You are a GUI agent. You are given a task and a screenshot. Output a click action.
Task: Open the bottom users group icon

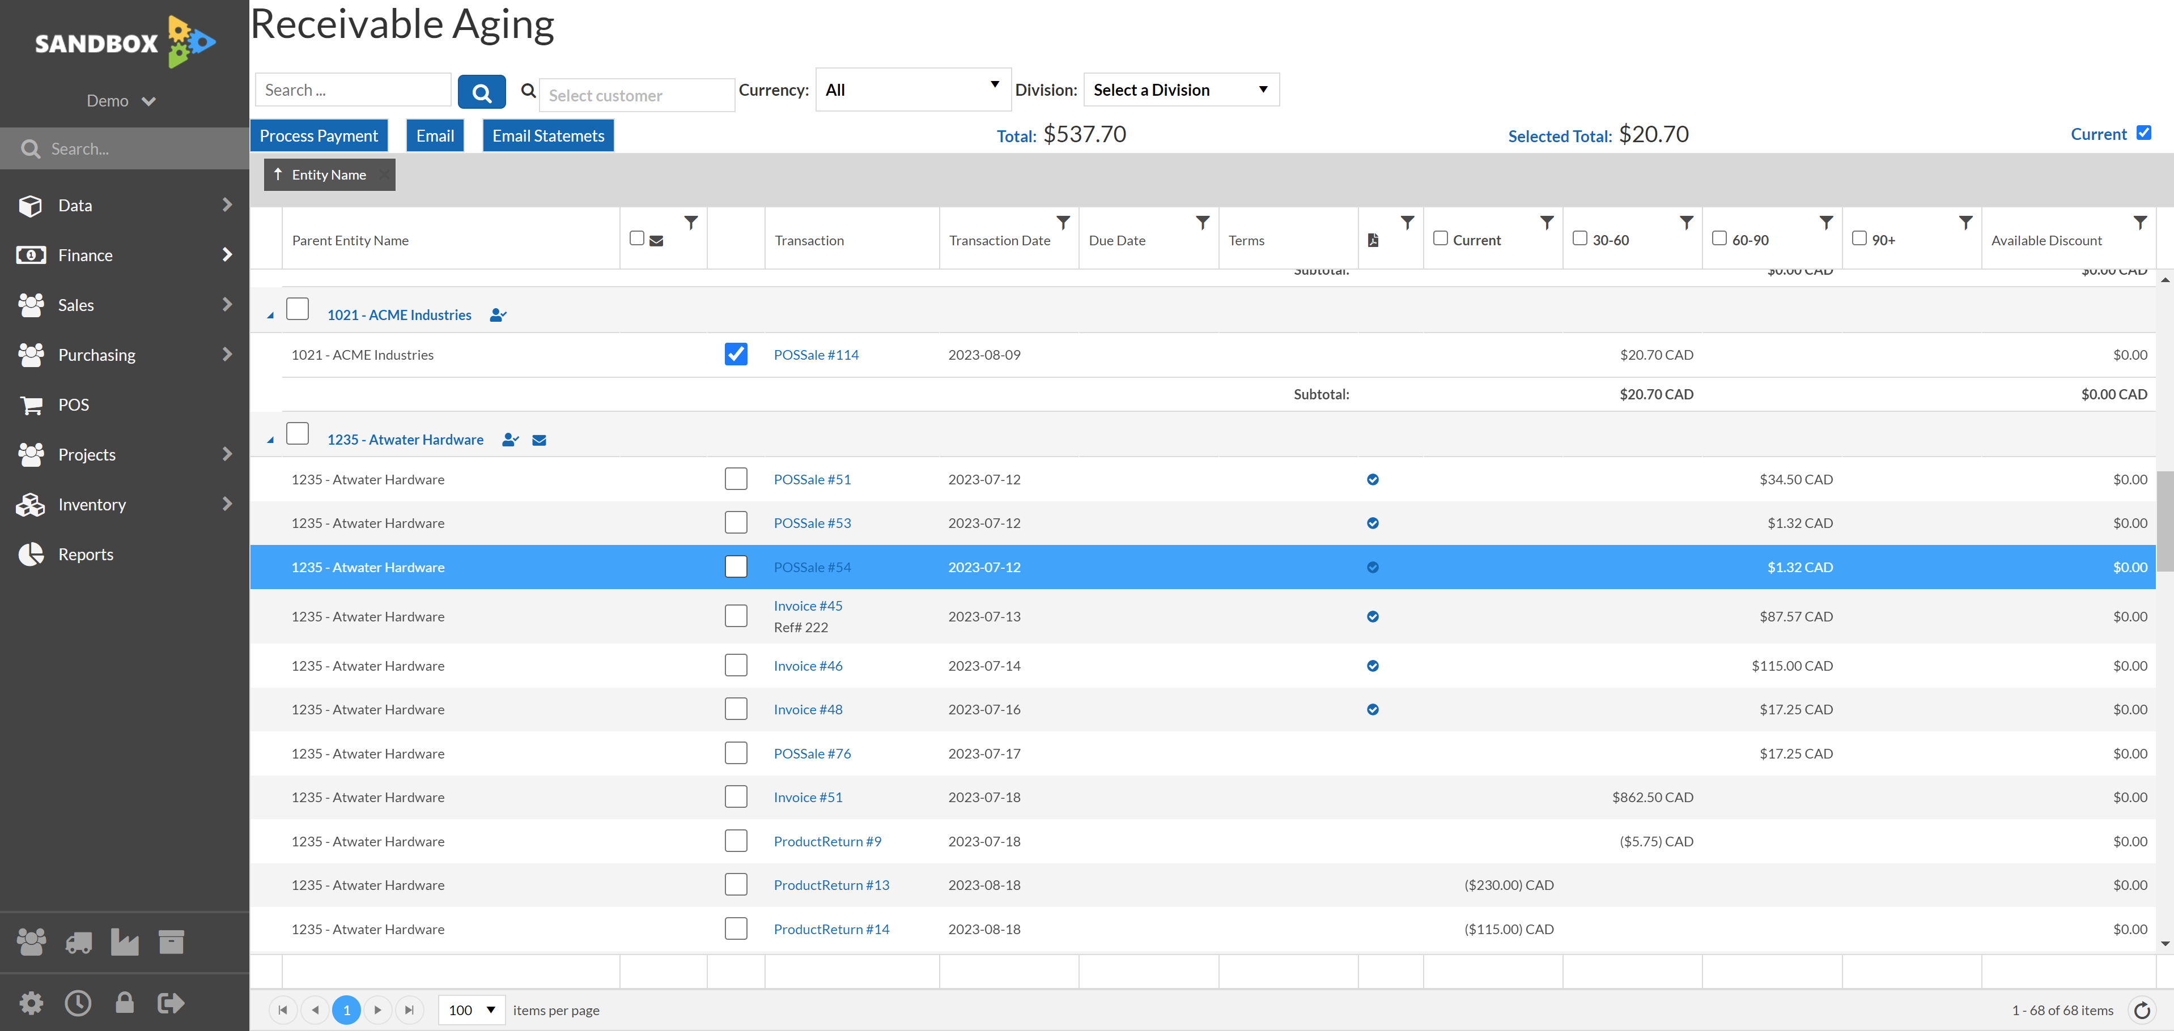click(32, 941)
